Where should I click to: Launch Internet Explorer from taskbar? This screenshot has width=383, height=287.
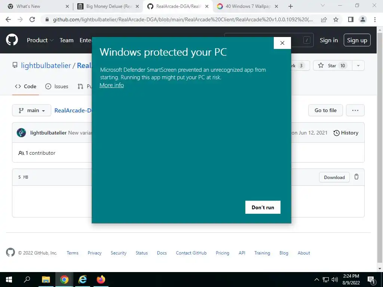click(83, 280)
